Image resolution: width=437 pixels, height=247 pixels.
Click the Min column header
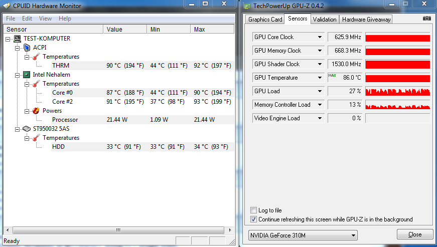pos(169,29)
